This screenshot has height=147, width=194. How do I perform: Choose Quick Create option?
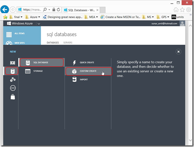88,62
